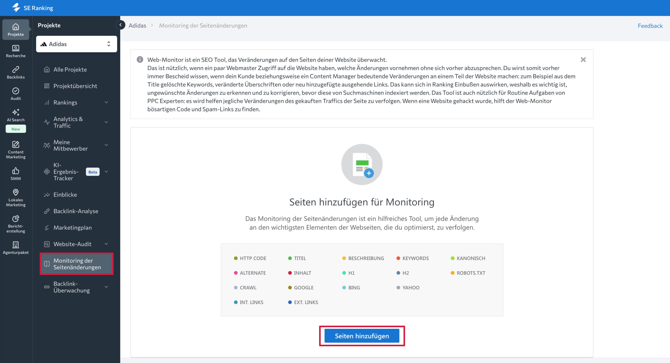
Task: Click the magnifier icon beside Website-Audit
Action: point(47,244)
